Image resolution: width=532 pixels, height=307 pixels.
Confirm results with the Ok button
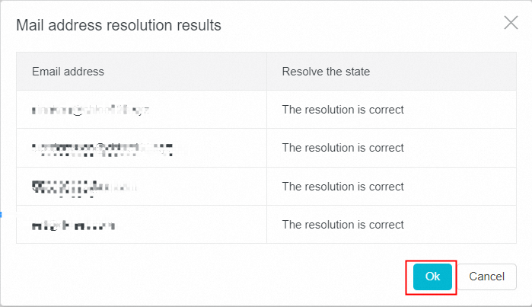click(432, 277)
